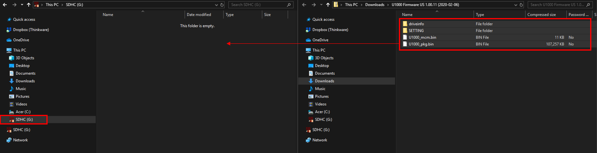597x153 pixels.
Task: Open Pictures in SDHC (G:) window sidebar
Action: (x=22, y=96)
